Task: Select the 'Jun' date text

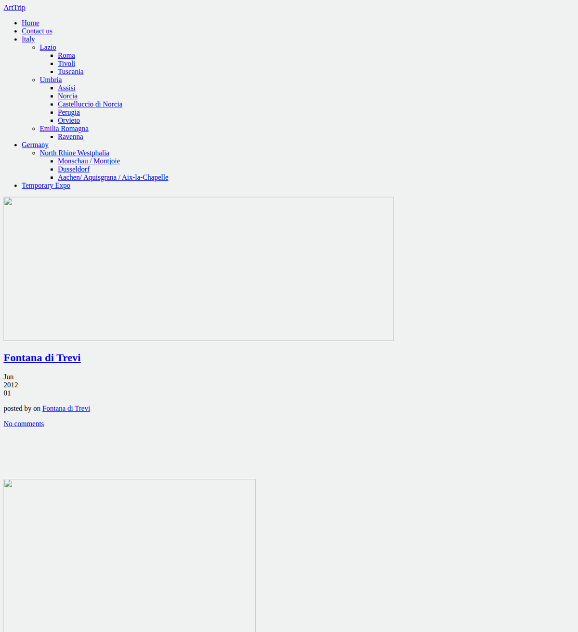Action: (x=9, y=377)
